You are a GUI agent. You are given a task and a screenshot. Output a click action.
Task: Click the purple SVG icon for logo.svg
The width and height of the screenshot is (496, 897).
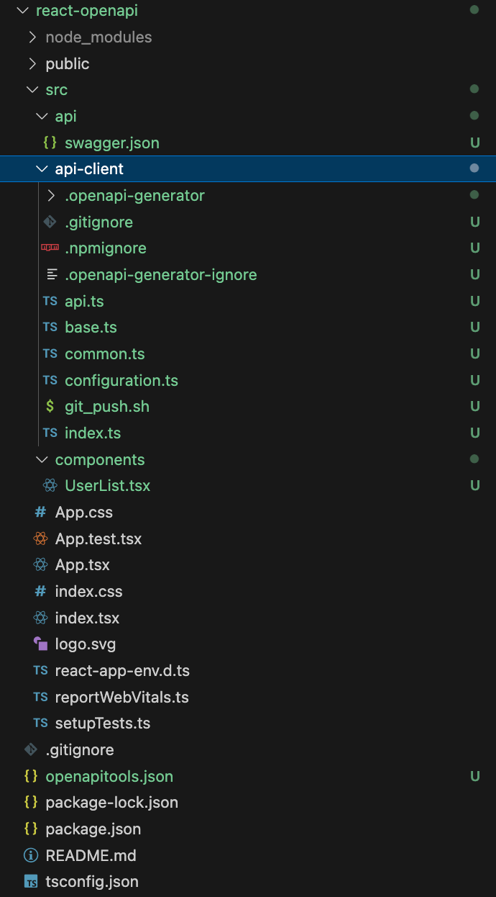coord(40,644)
